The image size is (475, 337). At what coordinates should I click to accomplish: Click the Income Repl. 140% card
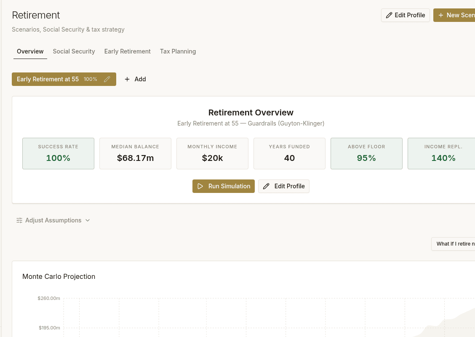(442, 153)
